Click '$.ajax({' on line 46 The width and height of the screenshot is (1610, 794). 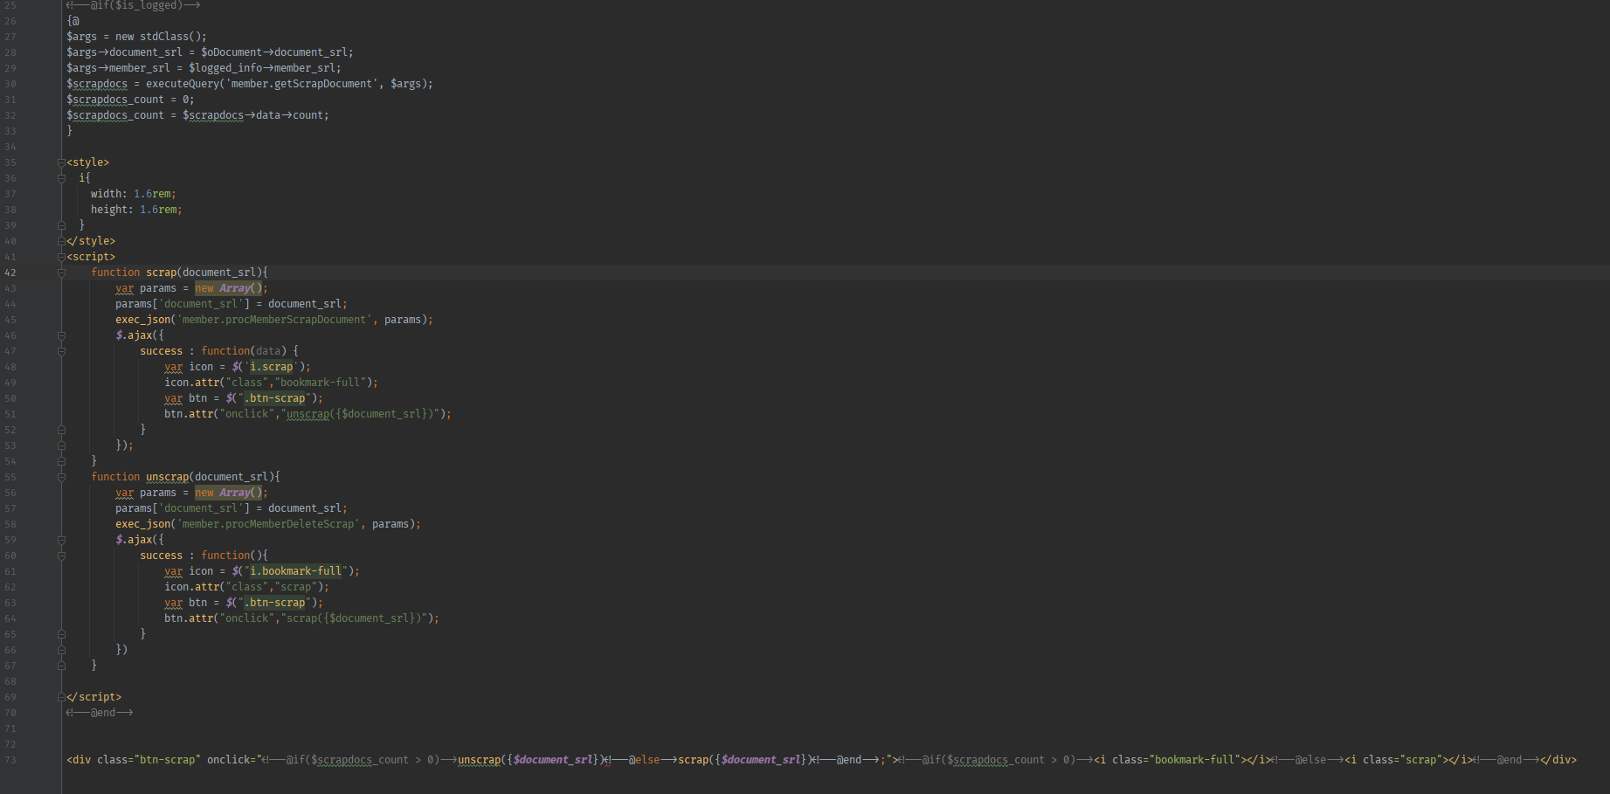140,335
